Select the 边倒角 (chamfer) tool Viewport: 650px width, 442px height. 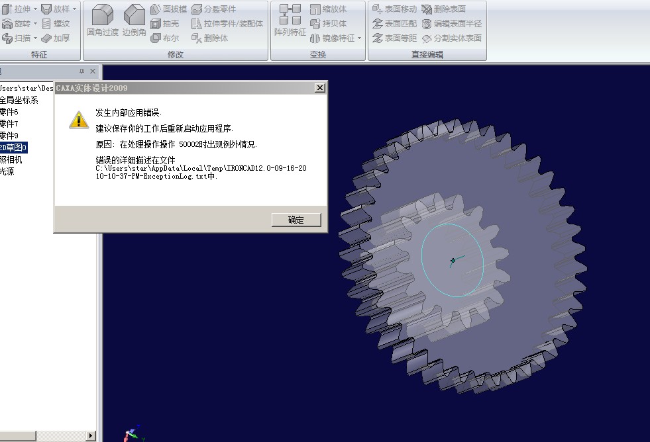(134, 21)
